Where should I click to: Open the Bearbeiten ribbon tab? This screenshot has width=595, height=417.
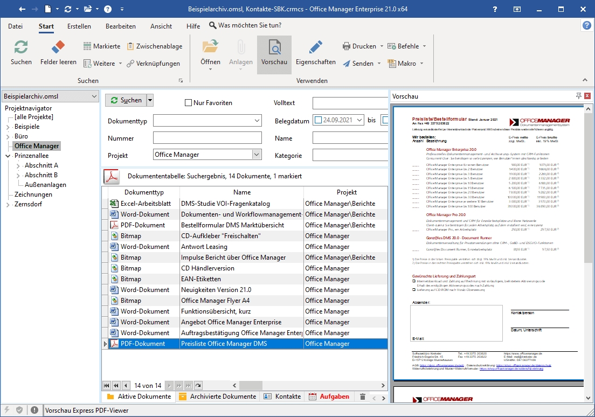(x=120, y=26)
